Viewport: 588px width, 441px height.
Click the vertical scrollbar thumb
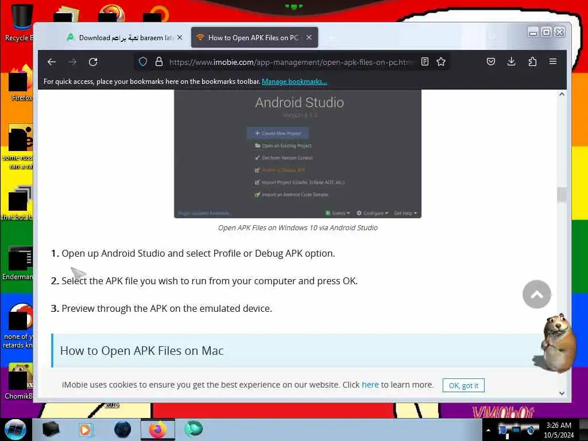tap(562, 195)
